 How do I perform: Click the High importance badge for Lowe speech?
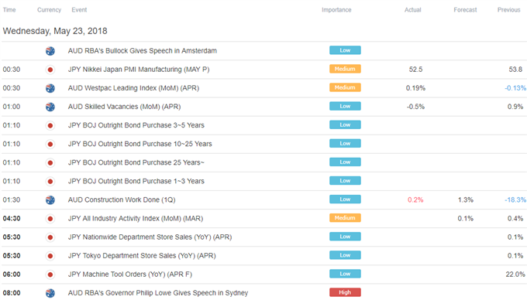pos(345,292)
